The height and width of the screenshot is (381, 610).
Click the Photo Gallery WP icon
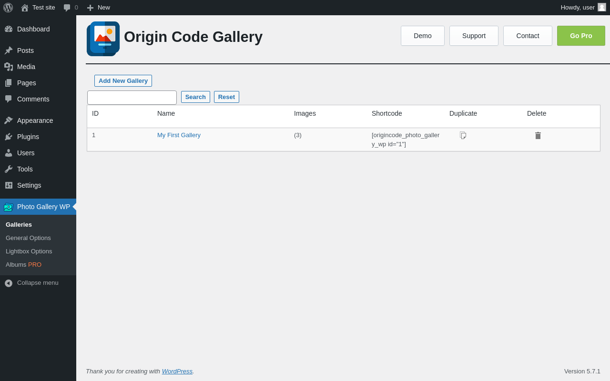(x=9, y=207)
